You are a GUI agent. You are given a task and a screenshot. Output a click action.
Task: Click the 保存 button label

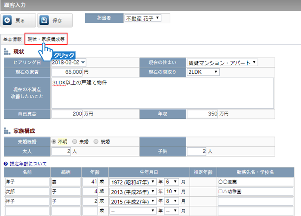[x=57, y=20]
